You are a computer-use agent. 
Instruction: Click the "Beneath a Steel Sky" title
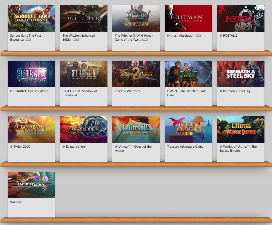pyautogui.click(x=237, y=91)
